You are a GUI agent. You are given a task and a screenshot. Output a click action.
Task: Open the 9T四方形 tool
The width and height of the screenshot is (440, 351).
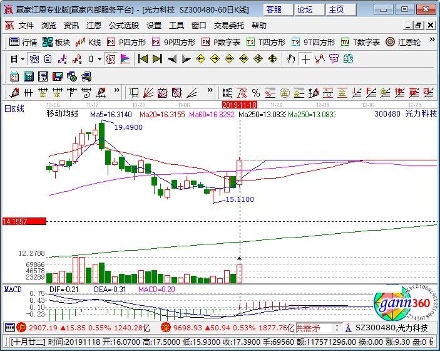[313, 42]
